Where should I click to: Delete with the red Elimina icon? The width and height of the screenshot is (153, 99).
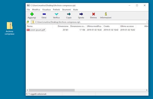click(x=94, y=14)
